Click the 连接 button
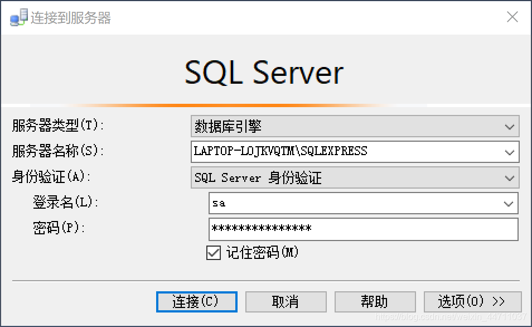This screenshot has height=327, width=532. [196, 301]
